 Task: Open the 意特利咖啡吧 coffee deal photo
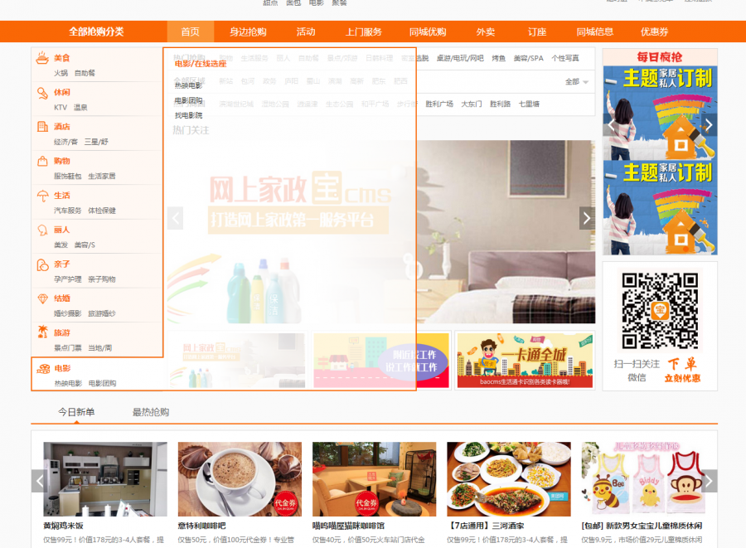click(240, 479)
